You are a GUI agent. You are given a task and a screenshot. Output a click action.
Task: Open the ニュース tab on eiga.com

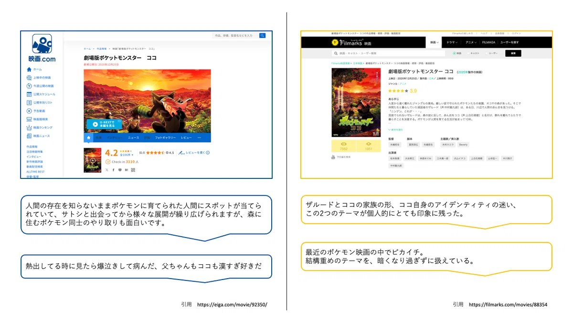(x=133, y=138)
